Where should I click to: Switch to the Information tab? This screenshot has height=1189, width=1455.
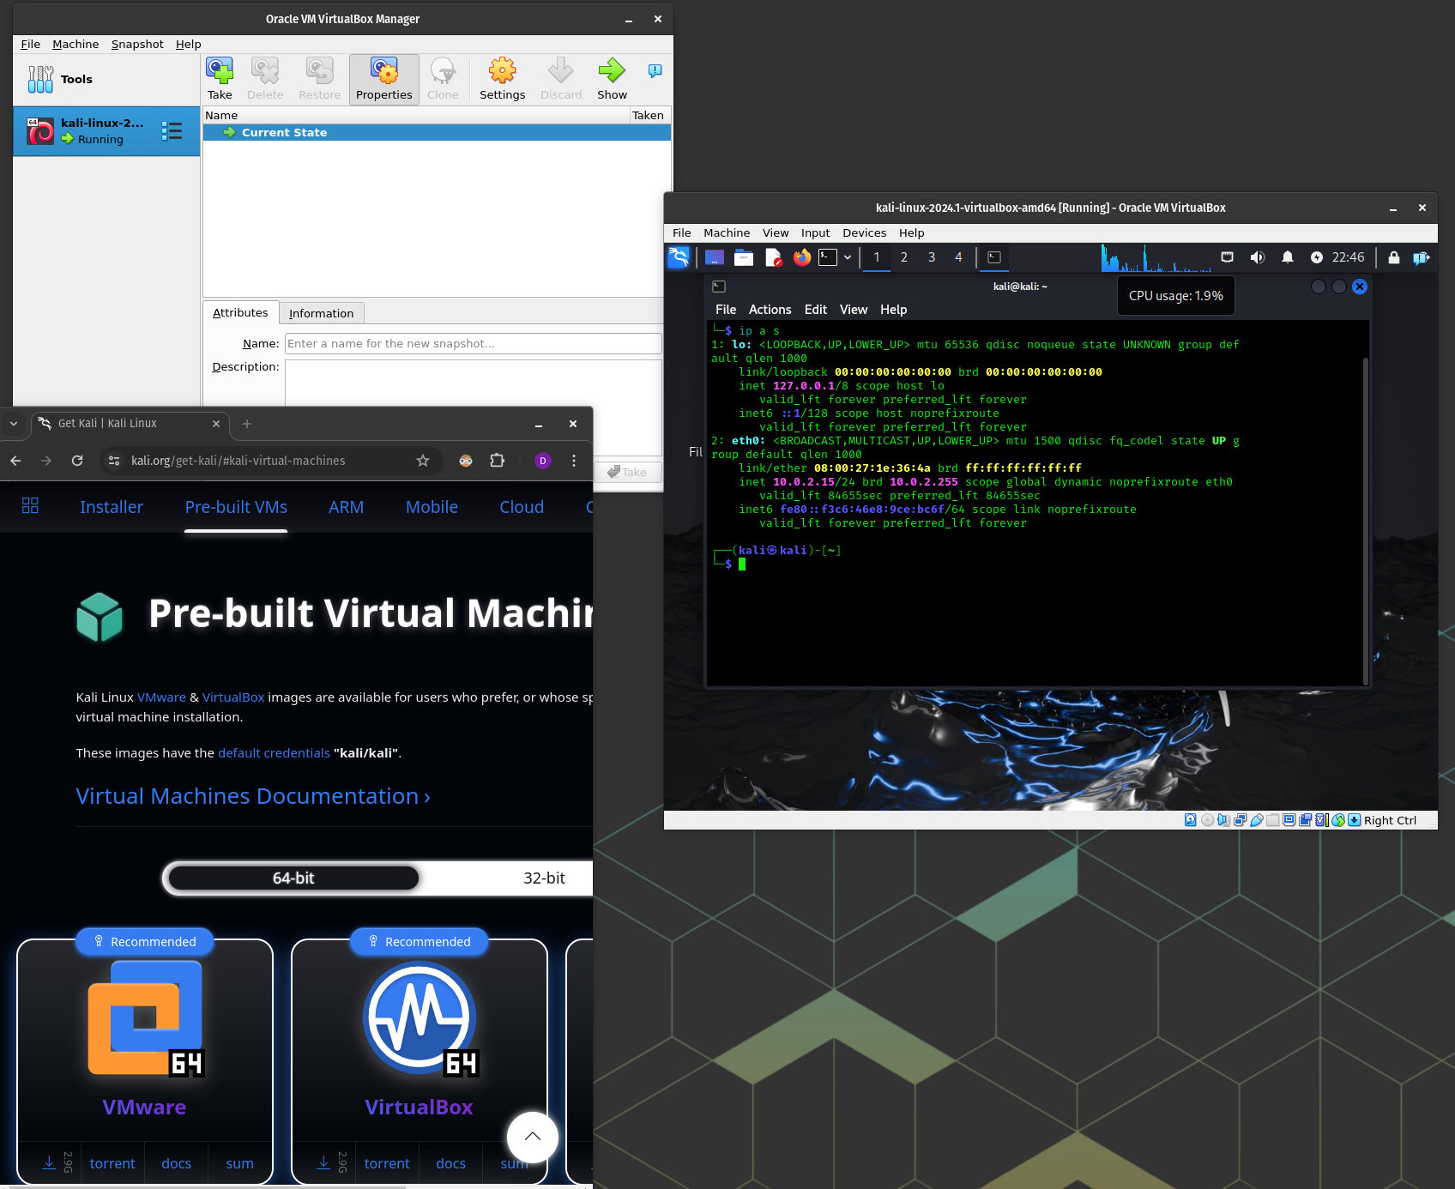coord(321,314)
